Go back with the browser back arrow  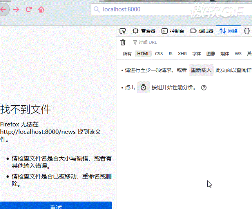tap(4, 9)
